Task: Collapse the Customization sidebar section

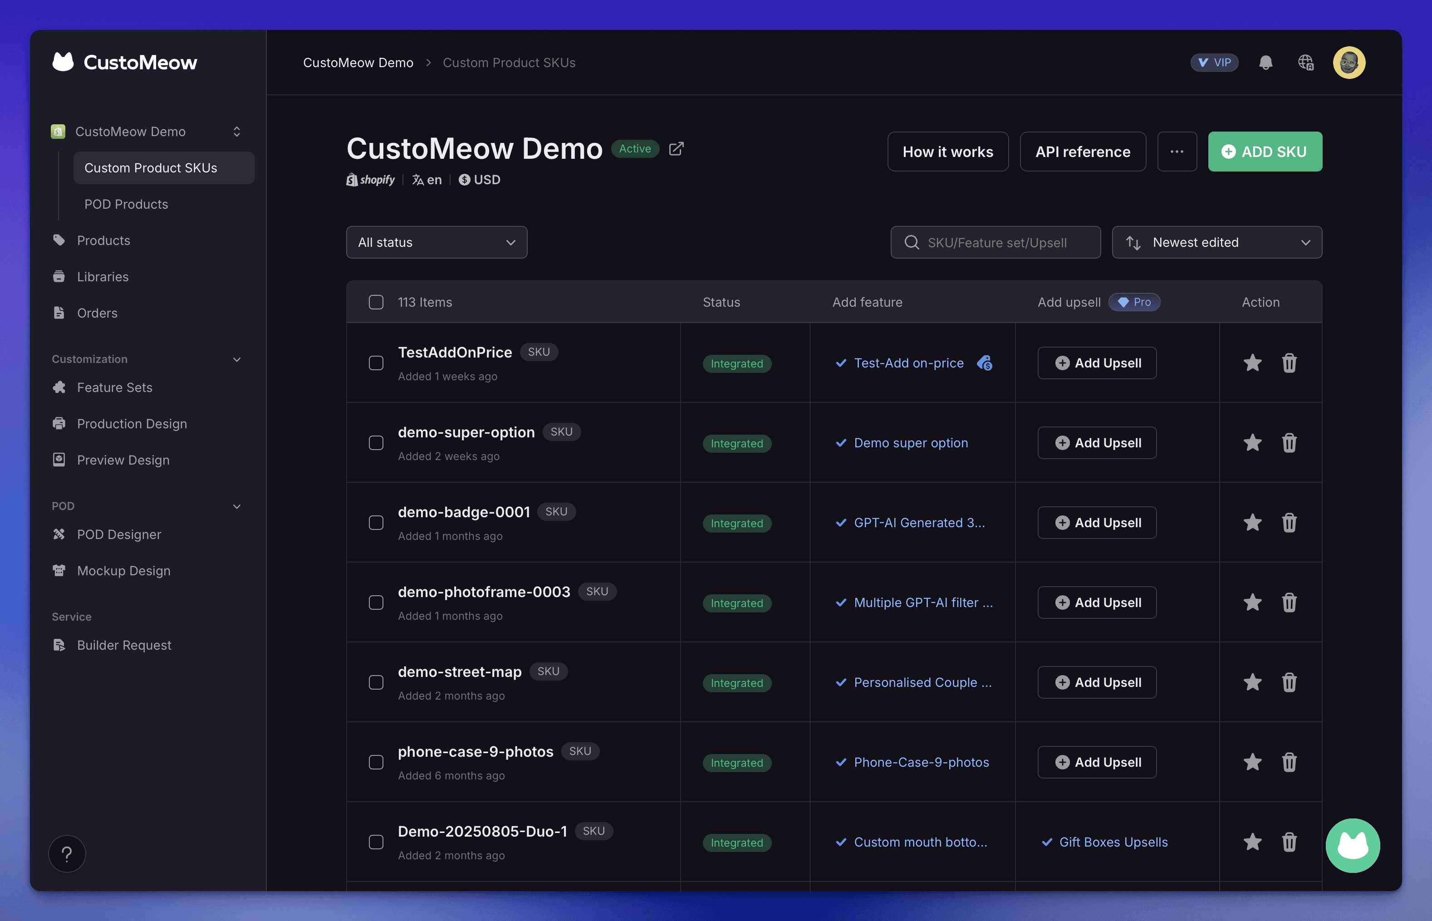Action: click(237, 359)
